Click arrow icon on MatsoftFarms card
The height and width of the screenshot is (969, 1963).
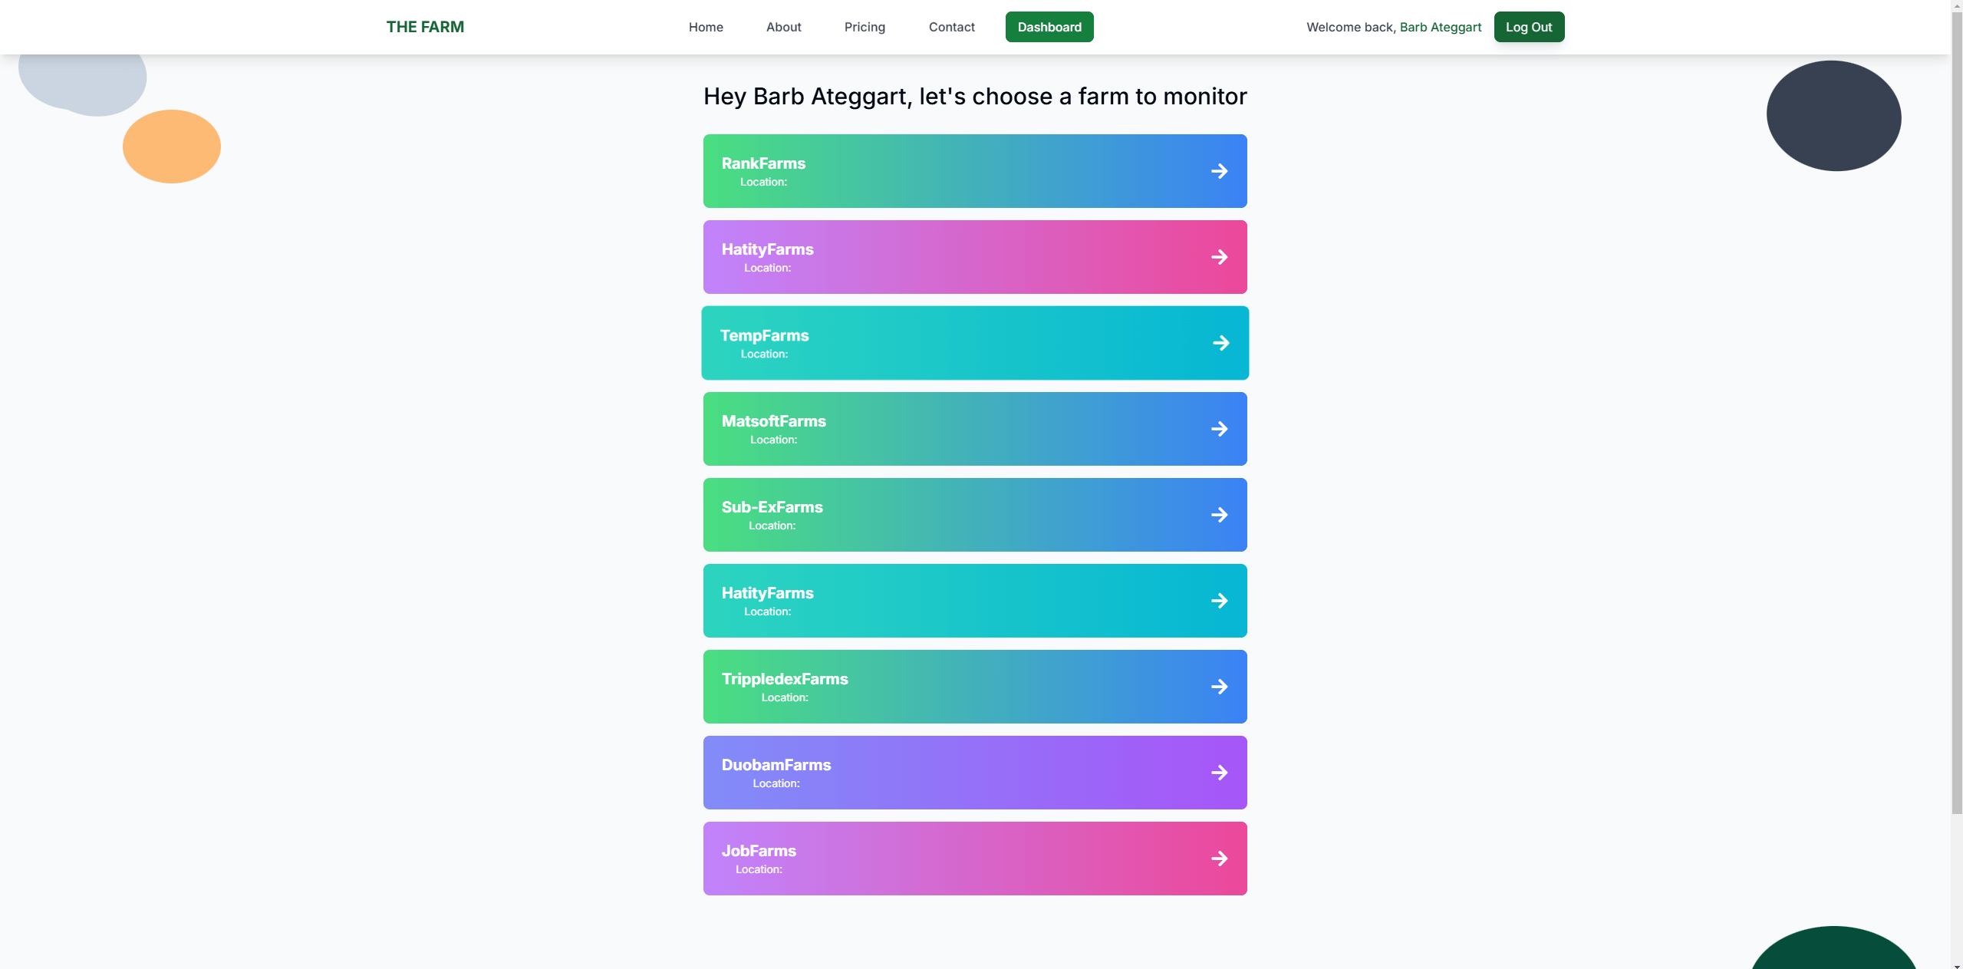(1219, 429)
